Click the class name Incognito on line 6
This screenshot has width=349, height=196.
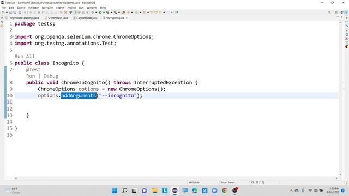tap(65, 63)
